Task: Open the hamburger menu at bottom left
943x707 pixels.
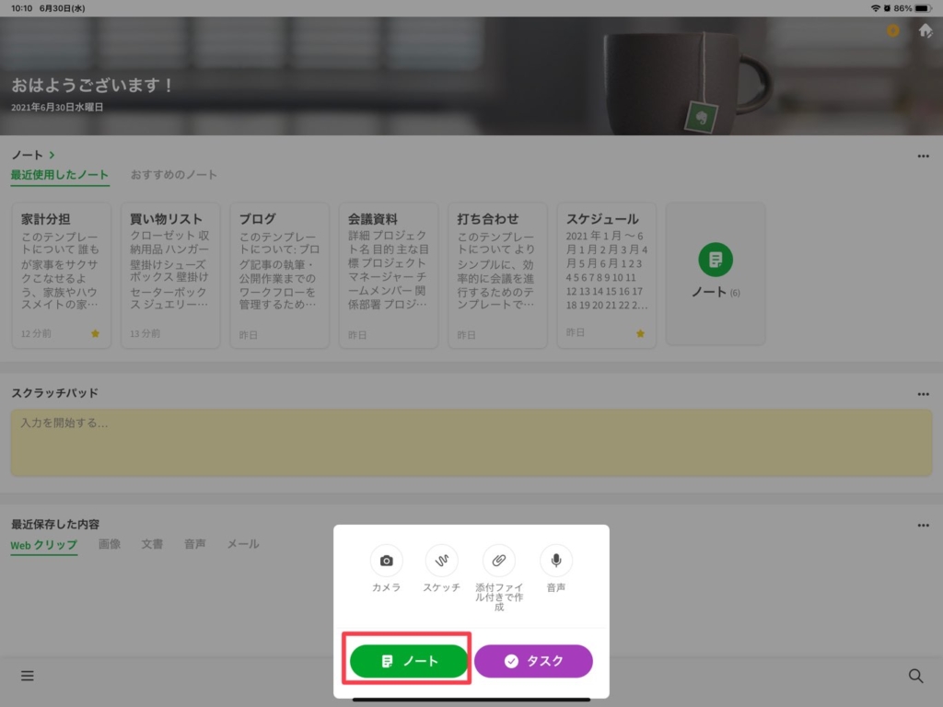Action: pos(27,676)
